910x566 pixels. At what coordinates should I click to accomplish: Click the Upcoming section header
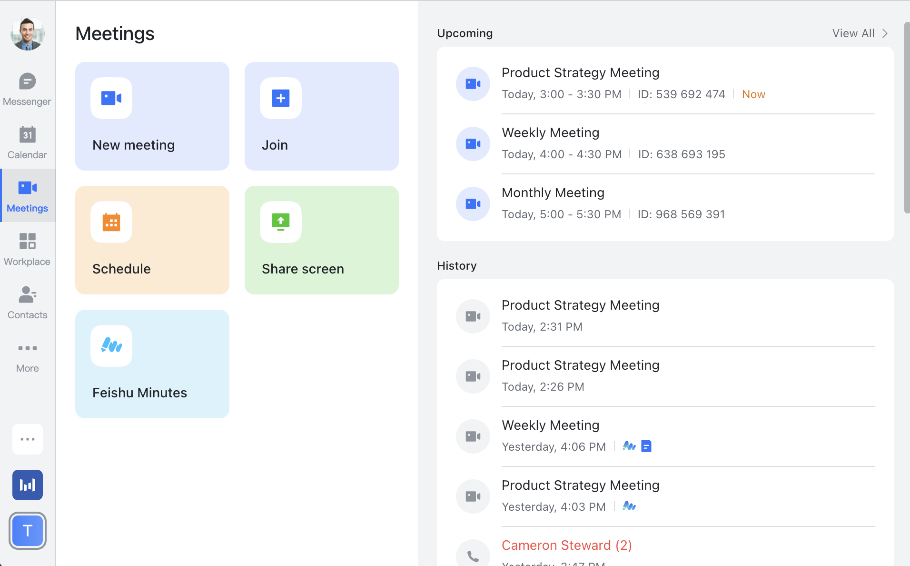[465, 33]
